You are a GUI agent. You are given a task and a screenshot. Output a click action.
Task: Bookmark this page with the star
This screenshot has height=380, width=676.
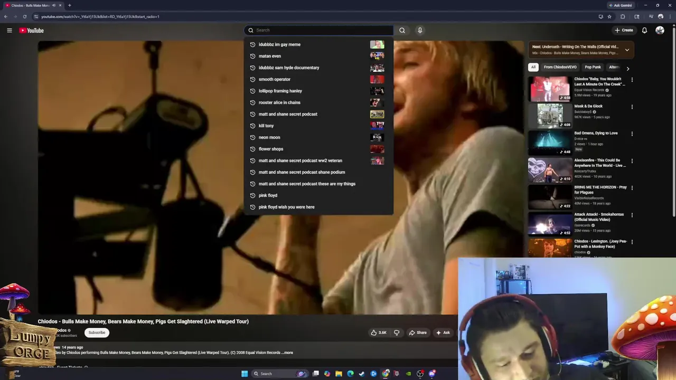click(x=609, y=16)
